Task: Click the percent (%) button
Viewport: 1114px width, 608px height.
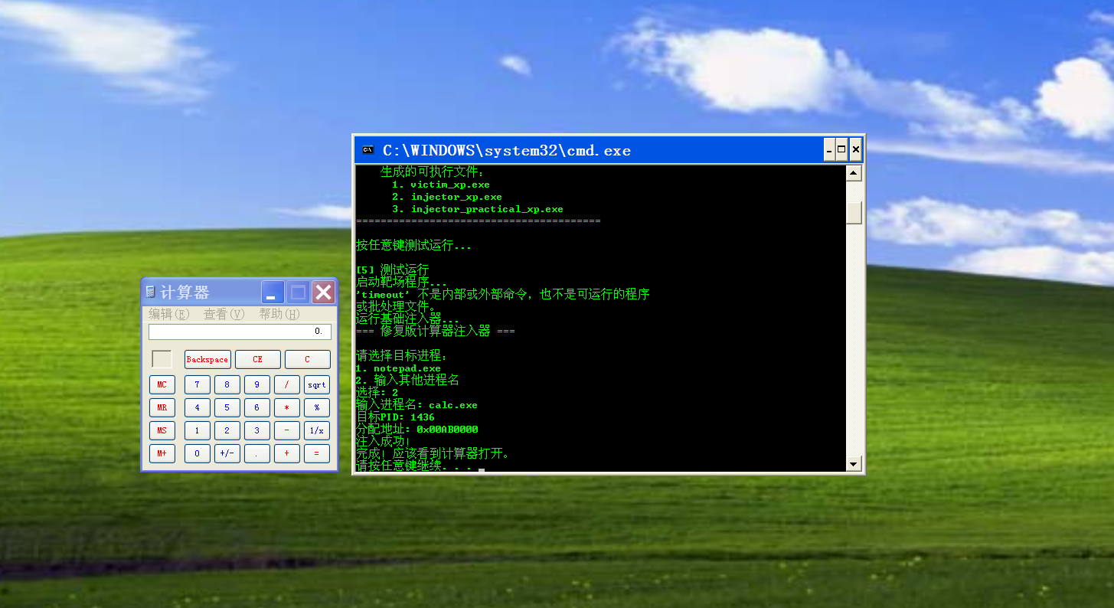Action: [x=317, y=407]
